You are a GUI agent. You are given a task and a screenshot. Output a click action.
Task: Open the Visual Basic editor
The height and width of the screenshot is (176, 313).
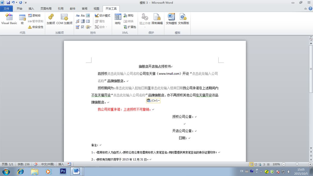[x=9, y=19]
